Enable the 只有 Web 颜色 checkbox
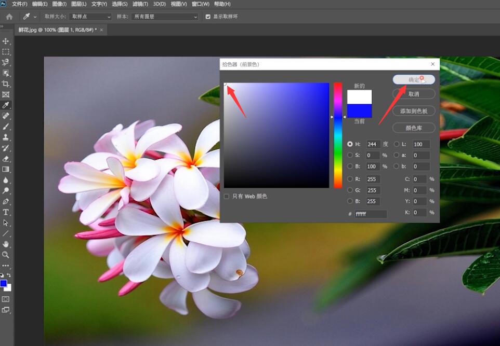500x346 pixels. (x=227, y=197)
